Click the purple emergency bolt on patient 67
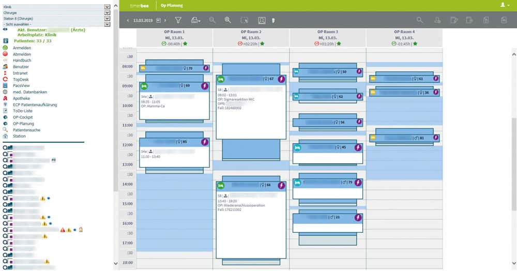This screenshot has width=517, height=271. tap(281, 79)
